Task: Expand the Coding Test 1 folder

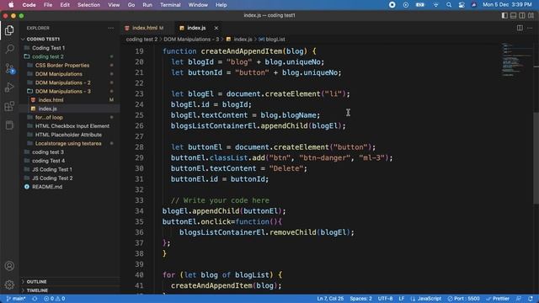Action: point(48,48)
